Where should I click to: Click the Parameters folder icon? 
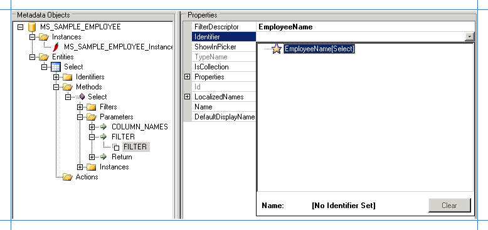(91, 117)
